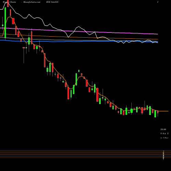
Task: Click the '38.00' price value
Action: 163,129
